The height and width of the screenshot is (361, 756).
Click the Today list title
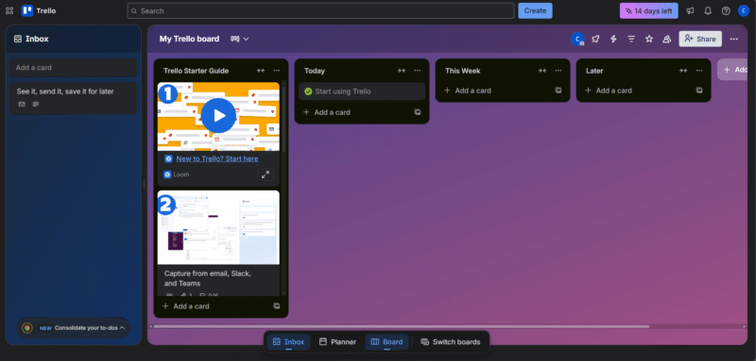pos(315,71)
